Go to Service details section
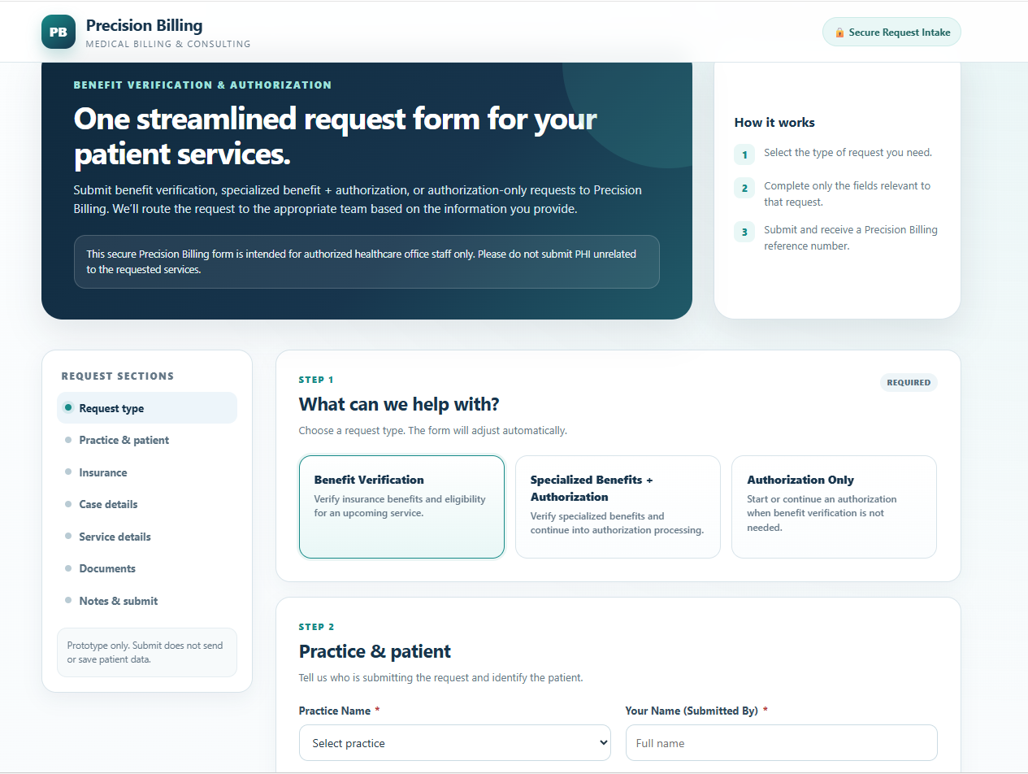The width and height of the screenshot is (1028, 774). point(147,537)
